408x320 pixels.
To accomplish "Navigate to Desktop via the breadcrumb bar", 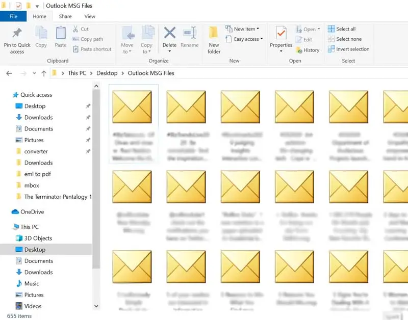I will (107, 73).
